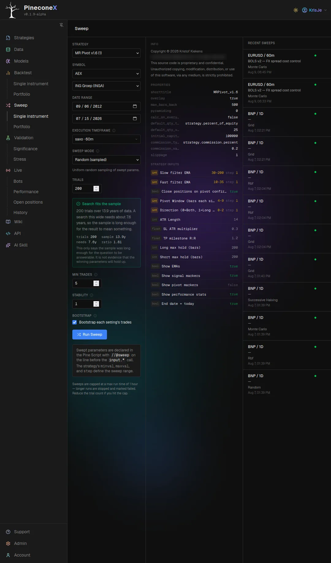331x563 pixels.
Task: Open the ING Groep (INGA) symbol dropdown
Action: 106,86
